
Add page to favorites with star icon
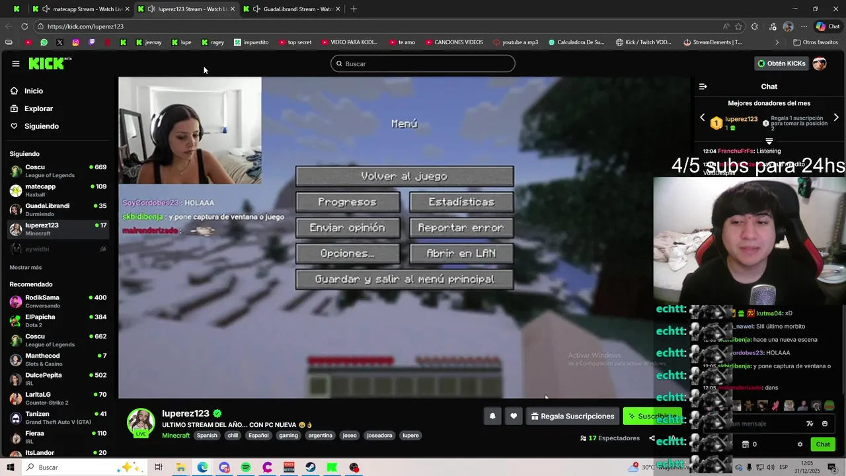(x=738, y=26)
